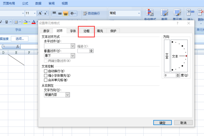Click the degrees input field showing 0
Screen dimensions: 204x136
[170, 75]
